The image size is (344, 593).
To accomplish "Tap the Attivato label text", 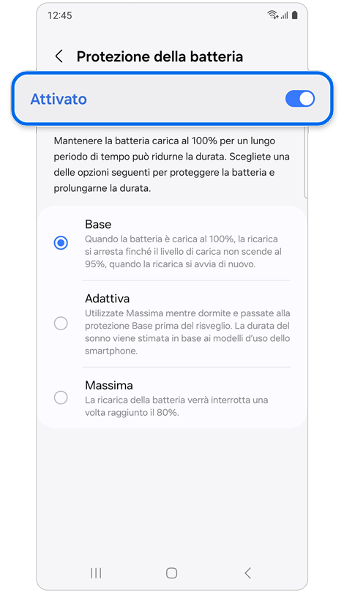I will click(x=59, y=99).
